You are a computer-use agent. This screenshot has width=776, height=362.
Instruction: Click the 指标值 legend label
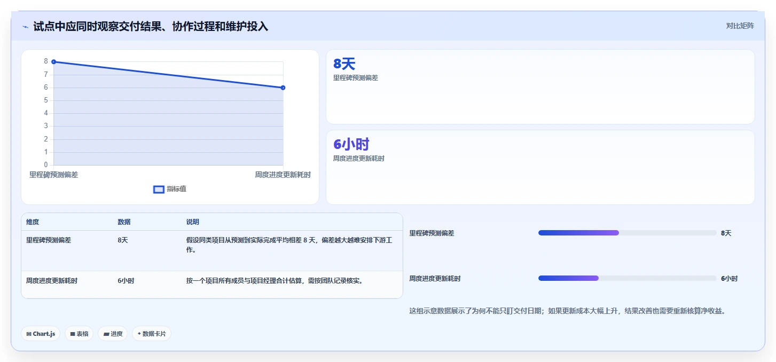[176, 189]
